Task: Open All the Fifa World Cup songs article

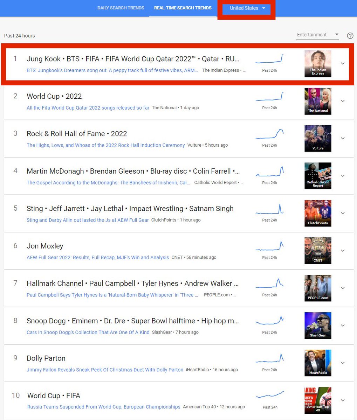Action: [88, 108]
